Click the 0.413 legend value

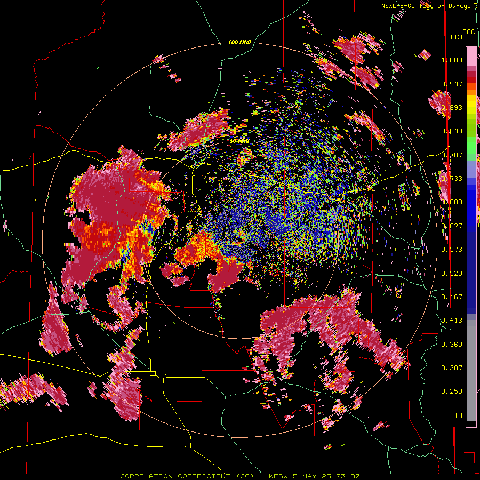pos(452,321)
